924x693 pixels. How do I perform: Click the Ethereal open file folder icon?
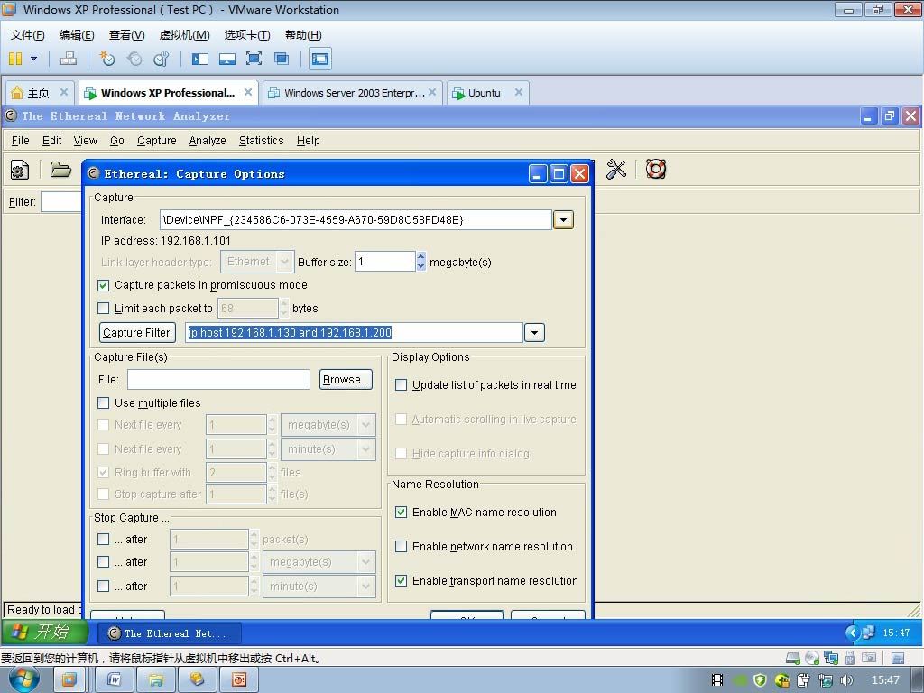(60, 170)
